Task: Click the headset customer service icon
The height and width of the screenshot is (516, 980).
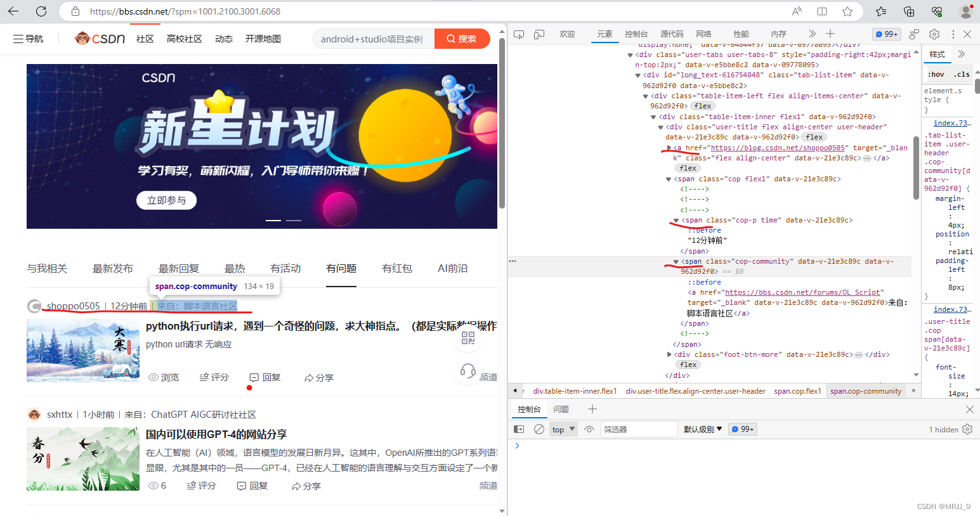Action: 468,371
